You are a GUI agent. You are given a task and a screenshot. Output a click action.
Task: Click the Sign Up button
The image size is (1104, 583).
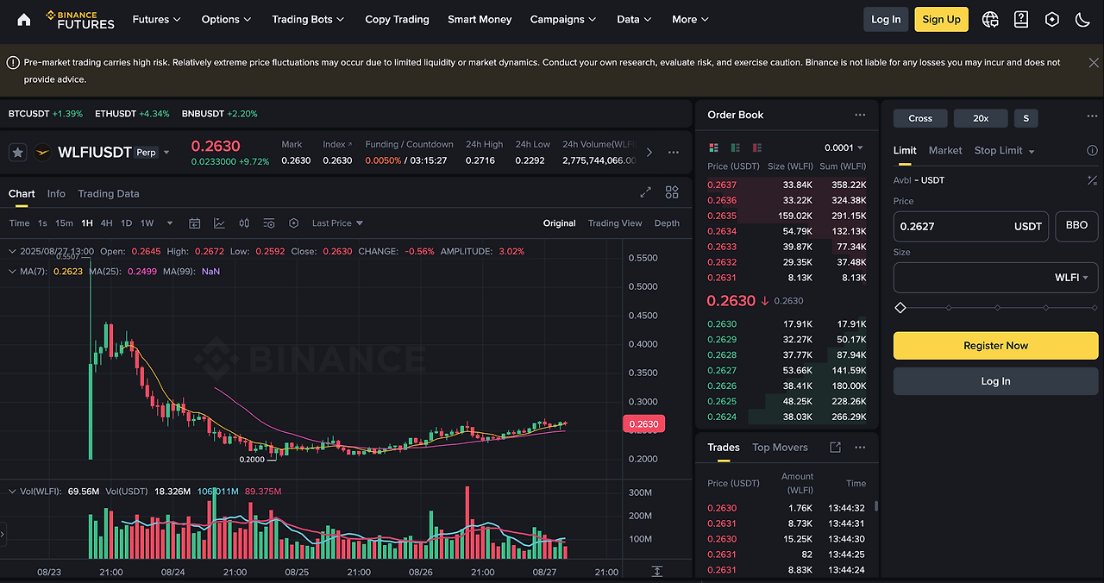coord(941,19)
